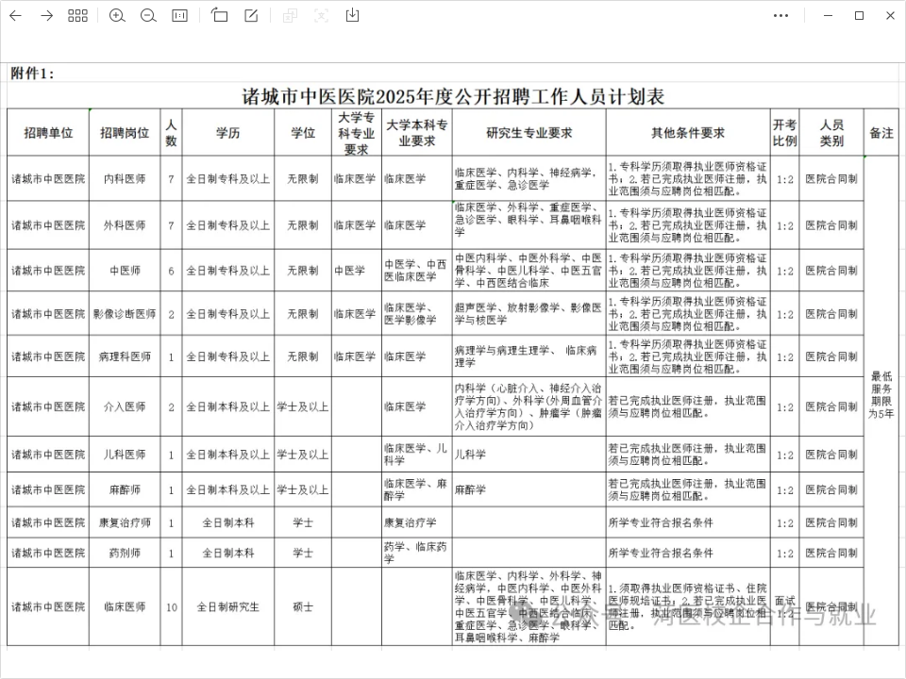Viewport: 906px width, 679px height.
Task: Click the 药学、临床药学 major cell
Action: (x=416, y=554)
